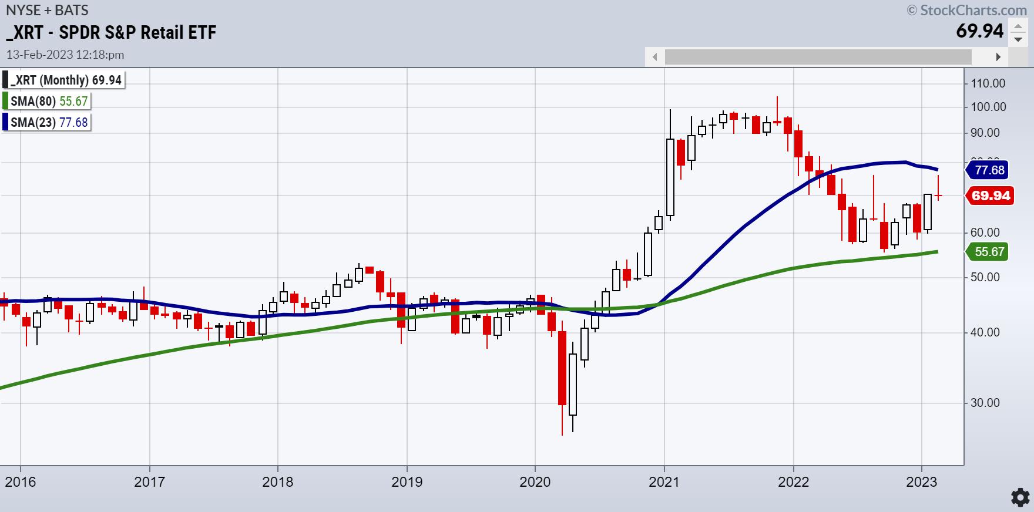Click the scrollbar right arrow
Viewport: 1034px width, 512px height.
[x=998, y=57]
